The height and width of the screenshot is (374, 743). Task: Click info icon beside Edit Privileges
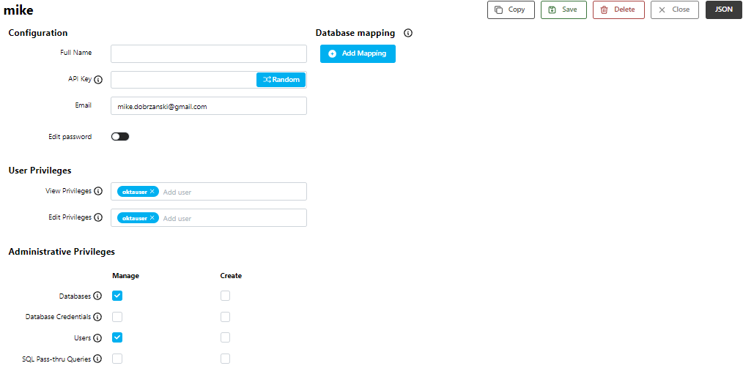(x=98, y=218)
